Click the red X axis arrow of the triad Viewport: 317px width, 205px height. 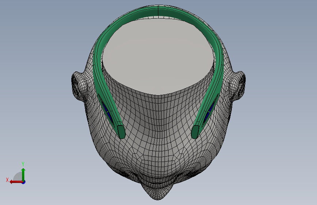click(x=16, y=182)
